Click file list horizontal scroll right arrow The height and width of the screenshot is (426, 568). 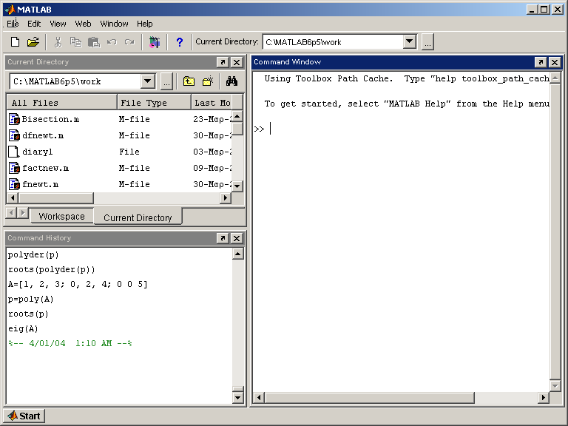pyautogui.click(x=226, y=197)
